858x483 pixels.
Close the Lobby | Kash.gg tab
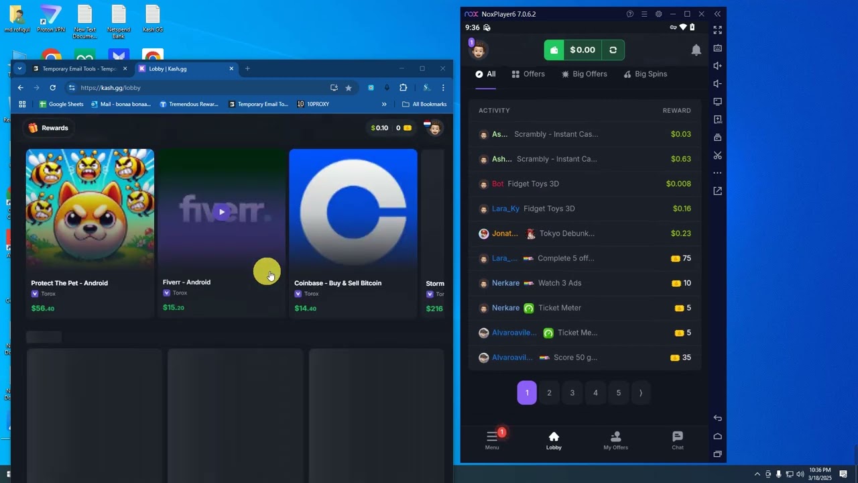tap(231, 68)
